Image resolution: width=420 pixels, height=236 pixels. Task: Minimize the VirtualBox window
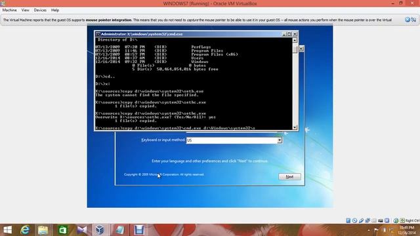click(x=392, y=3)
